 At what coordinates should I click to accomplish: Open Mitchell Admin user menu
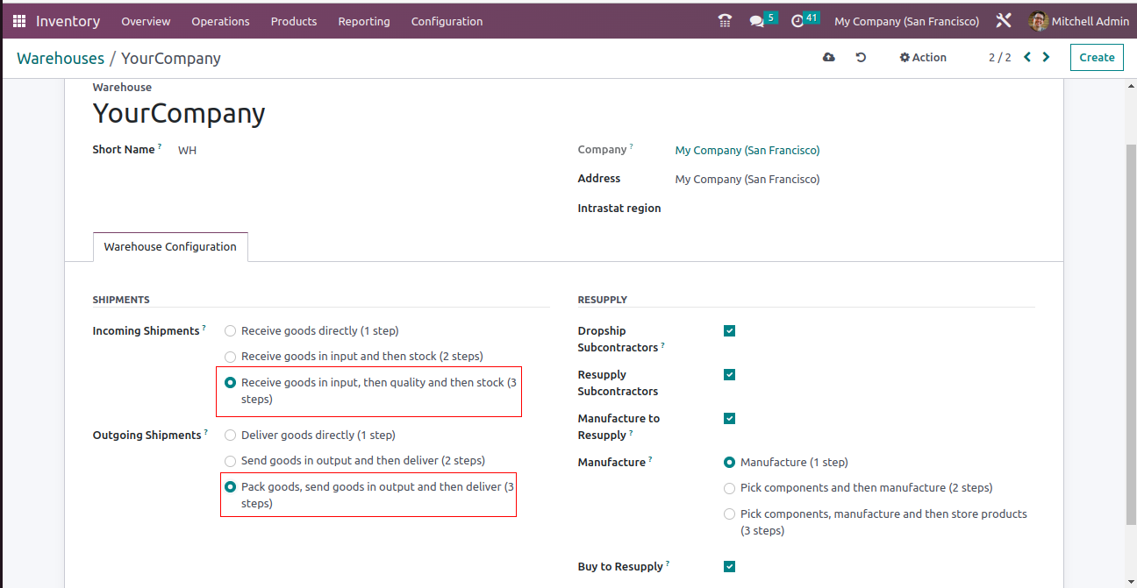click(1078, 21)
